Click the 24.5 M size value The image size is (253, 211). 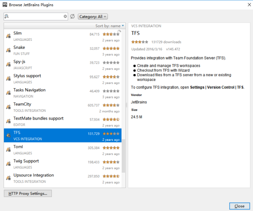[137, 117]
